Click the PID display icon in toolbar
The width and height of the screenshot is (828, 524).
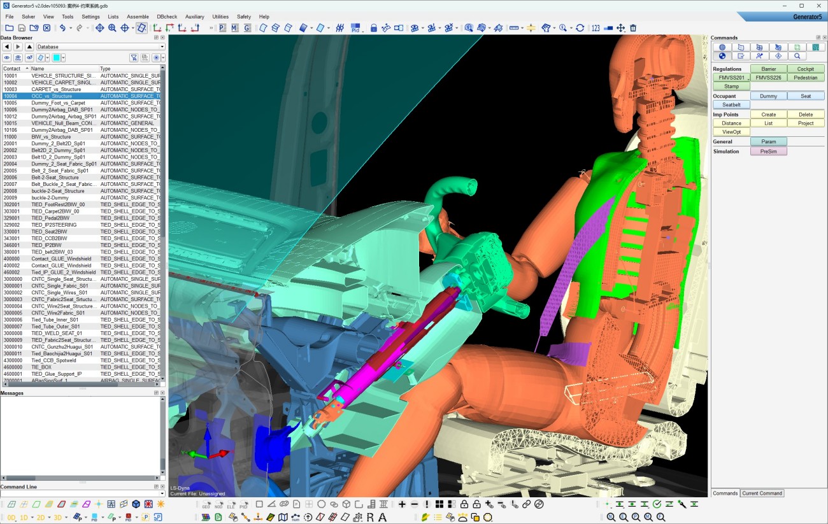coord(356,28)
